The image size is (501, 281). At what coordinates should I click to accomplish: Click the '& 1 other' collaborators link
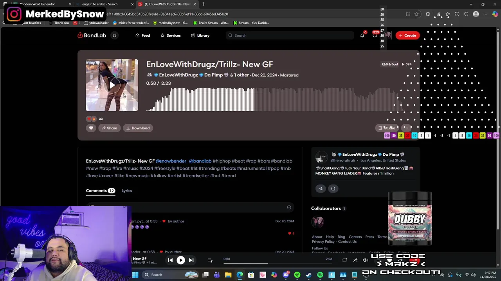(240, 75)
